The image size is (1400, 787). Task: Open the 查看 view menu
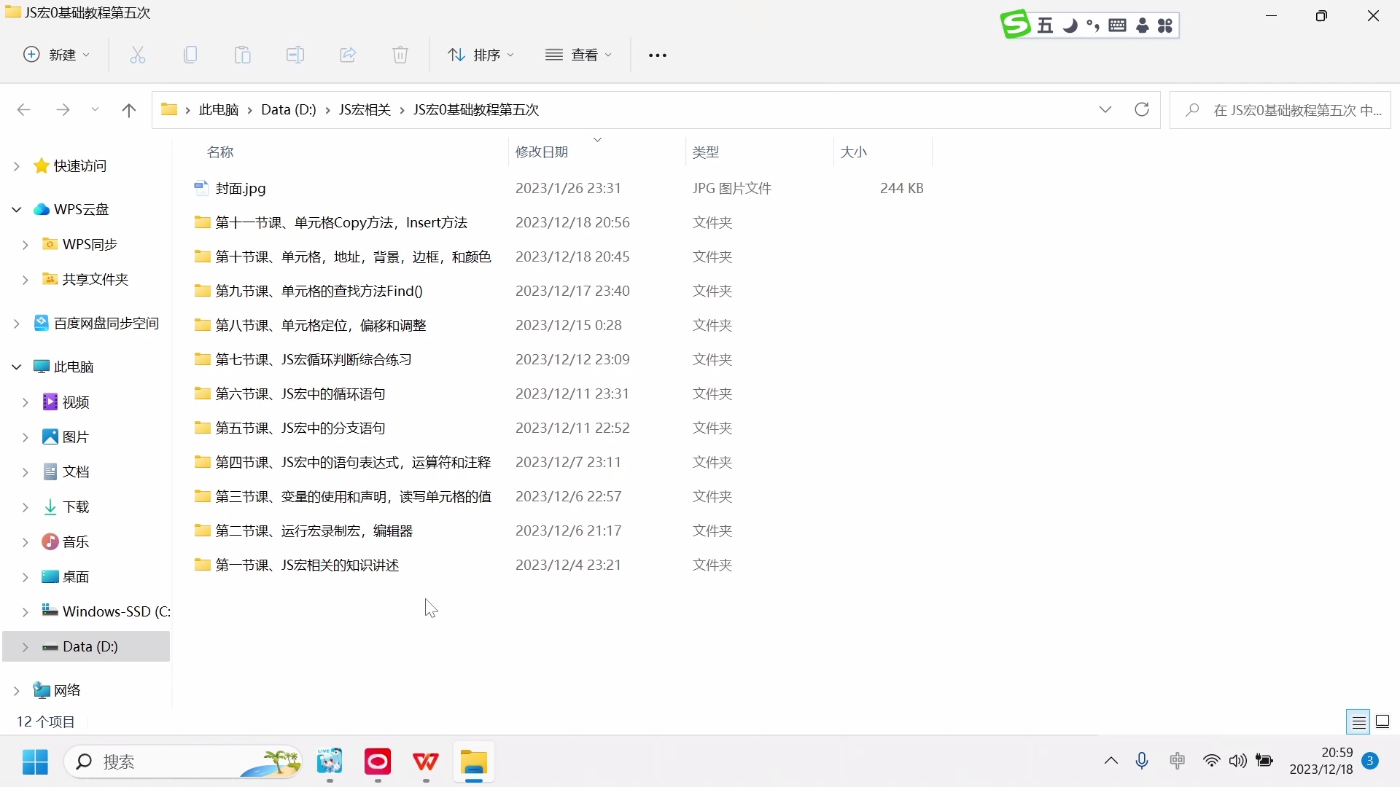(579, 55)
